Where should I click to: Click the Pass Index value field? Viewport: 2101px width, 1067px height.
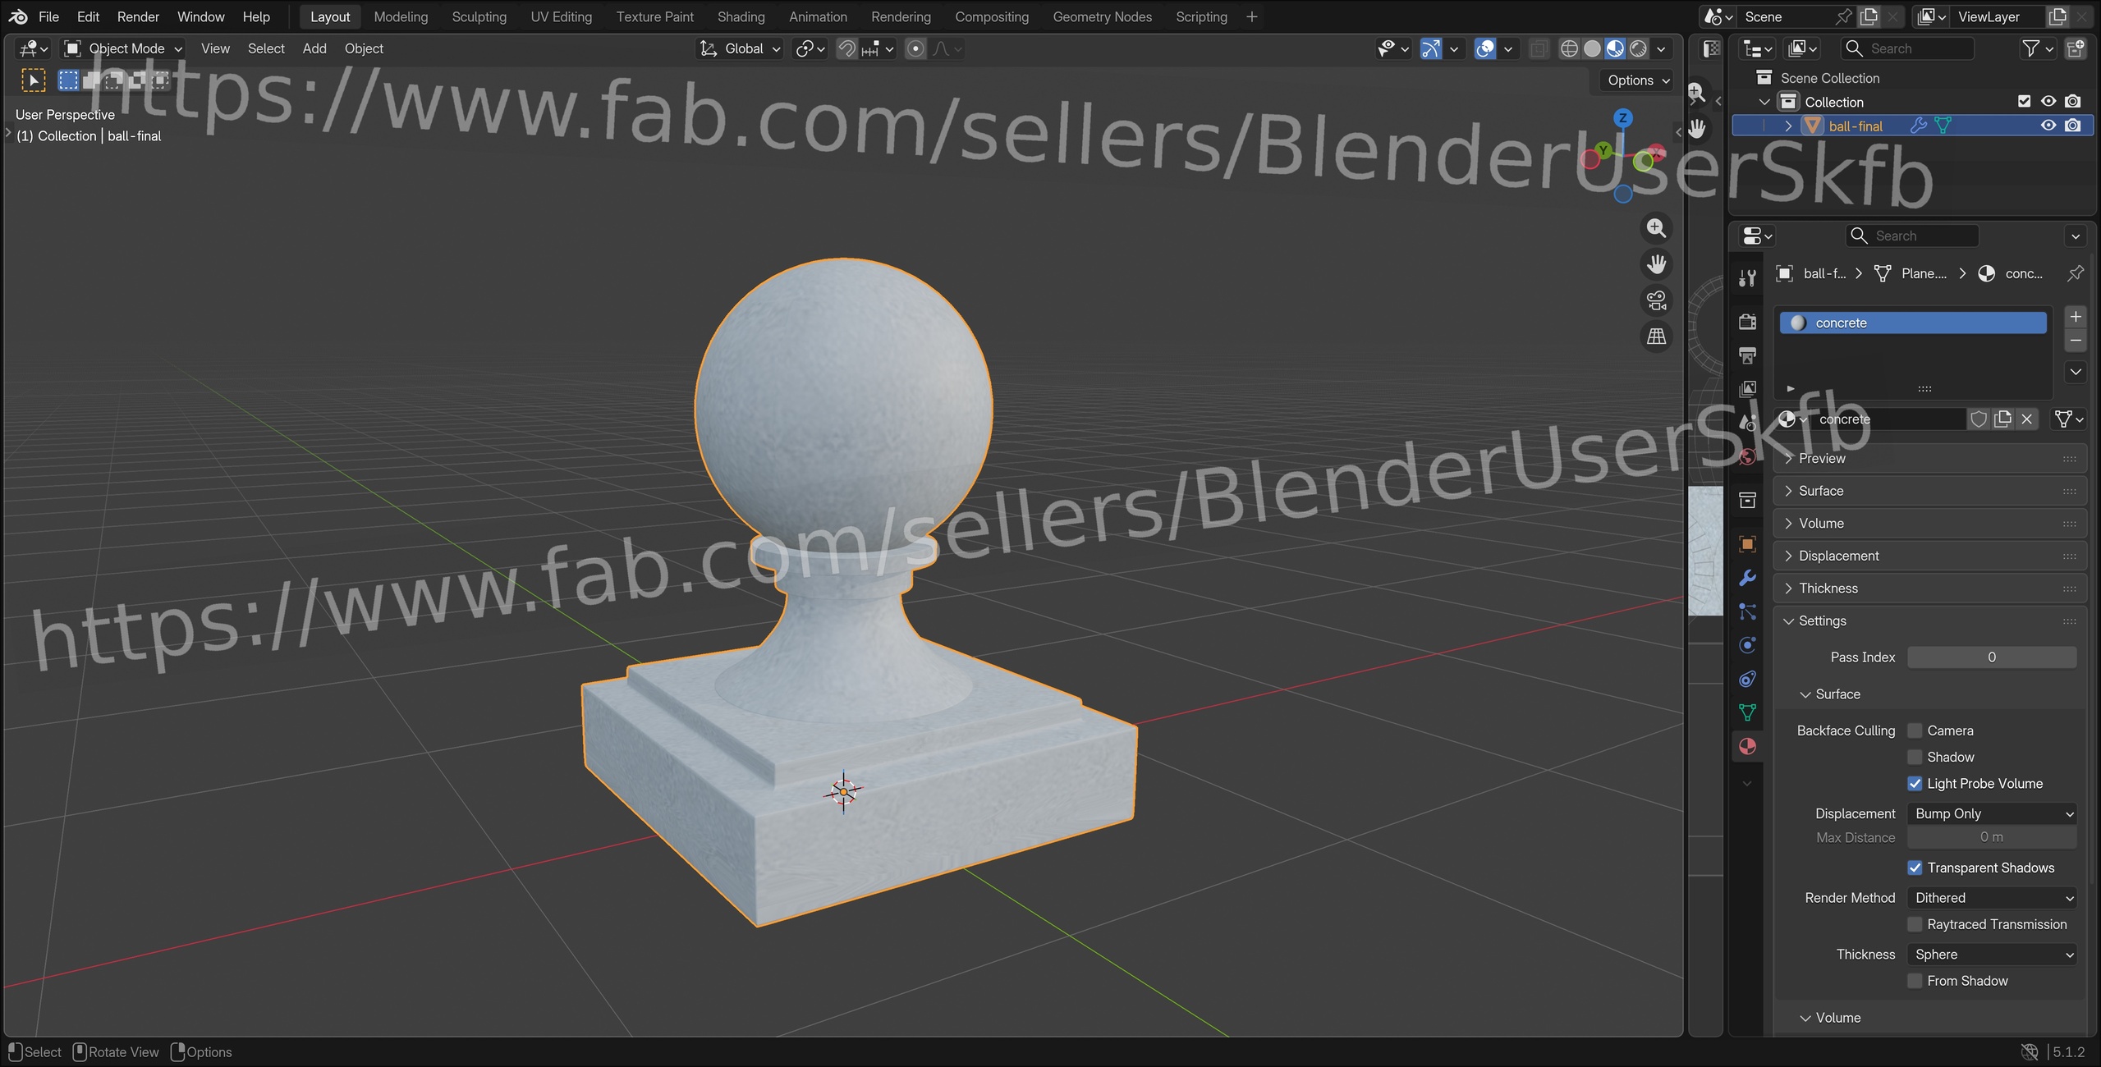[x=1992, y=657]
